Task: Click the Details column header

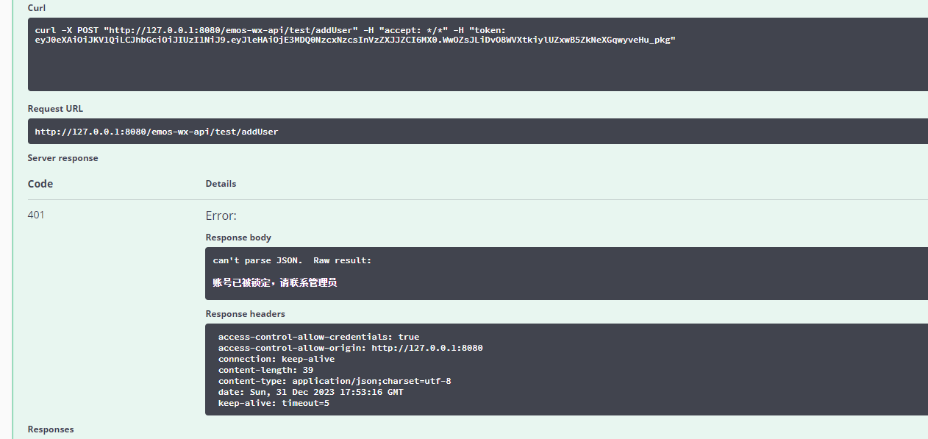Action: (221, 184)
